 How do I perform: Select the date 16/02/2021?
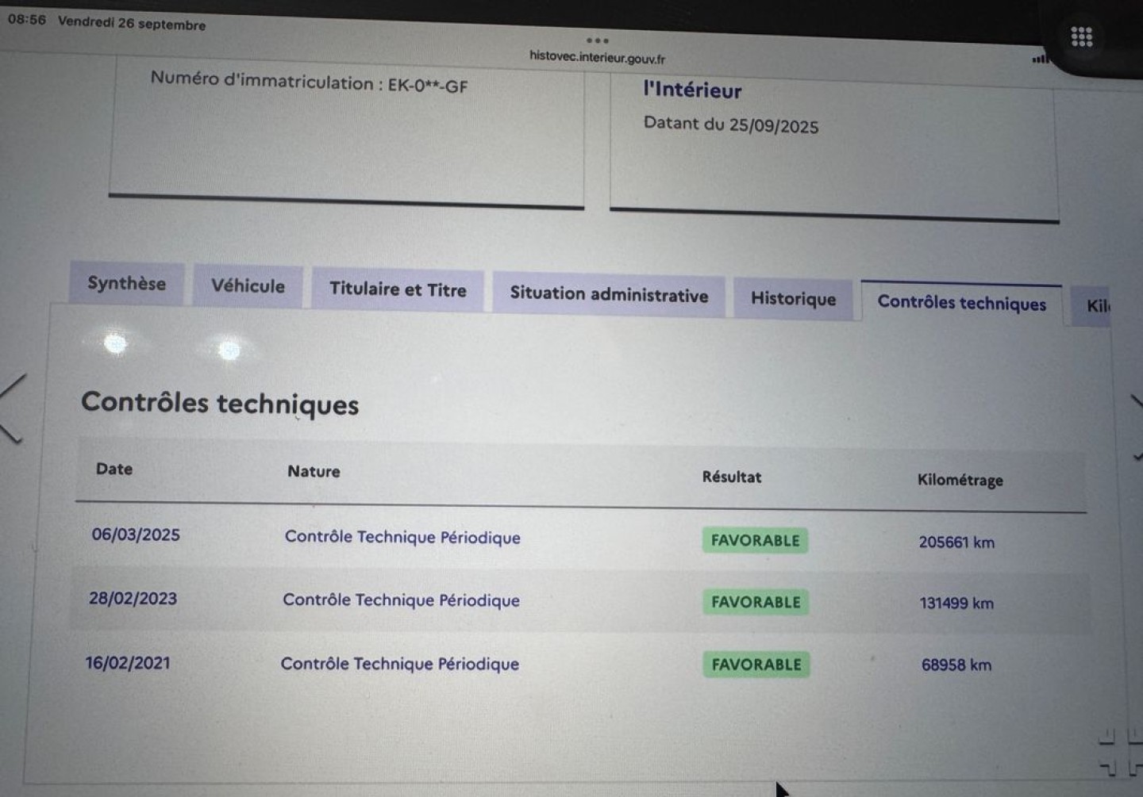pos(128,663)
